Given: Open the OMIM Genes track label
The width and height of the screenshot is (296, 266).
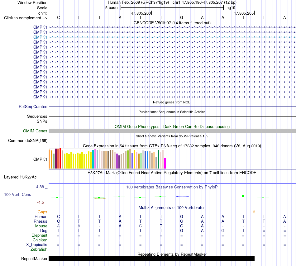Looking at the screenshot, I should pyautogui.click(x=35, y=131).
